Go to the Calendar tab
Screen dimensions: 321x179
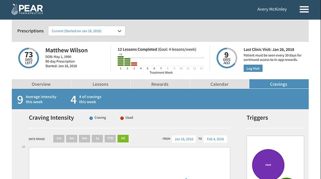219,84
